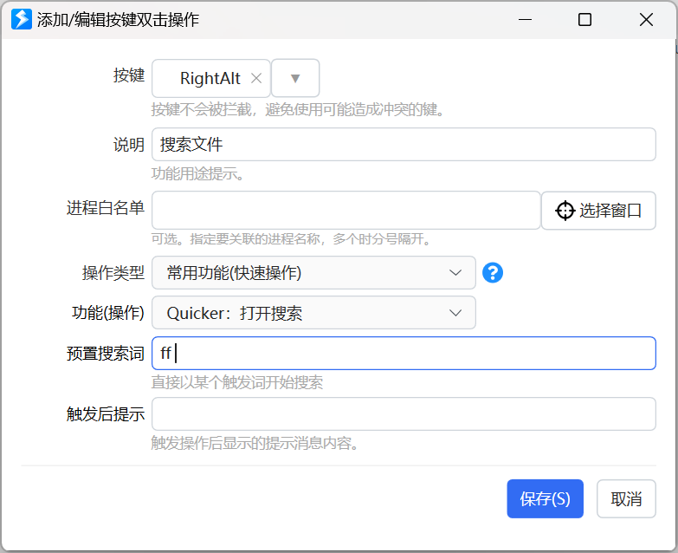Click the 添加/编辑按键双击操作 title bar text
This screenshot has width=678, height=553.
coord(118,19)
